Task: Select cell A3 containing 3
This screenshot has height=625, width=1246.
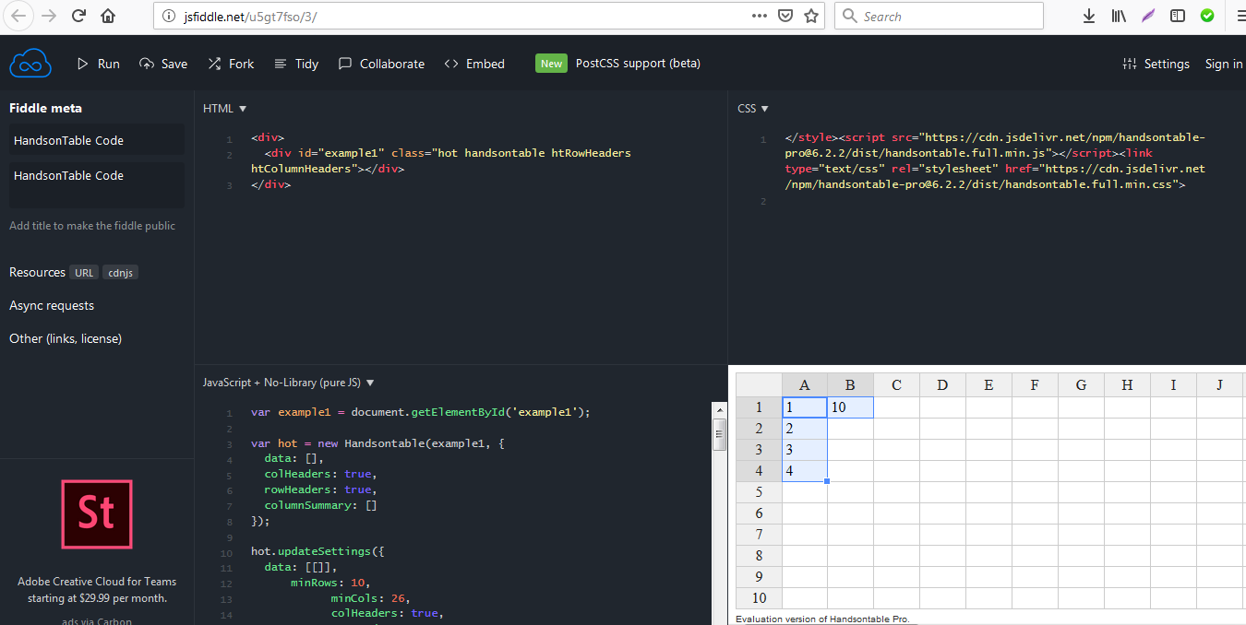Action: coord(805,450)
